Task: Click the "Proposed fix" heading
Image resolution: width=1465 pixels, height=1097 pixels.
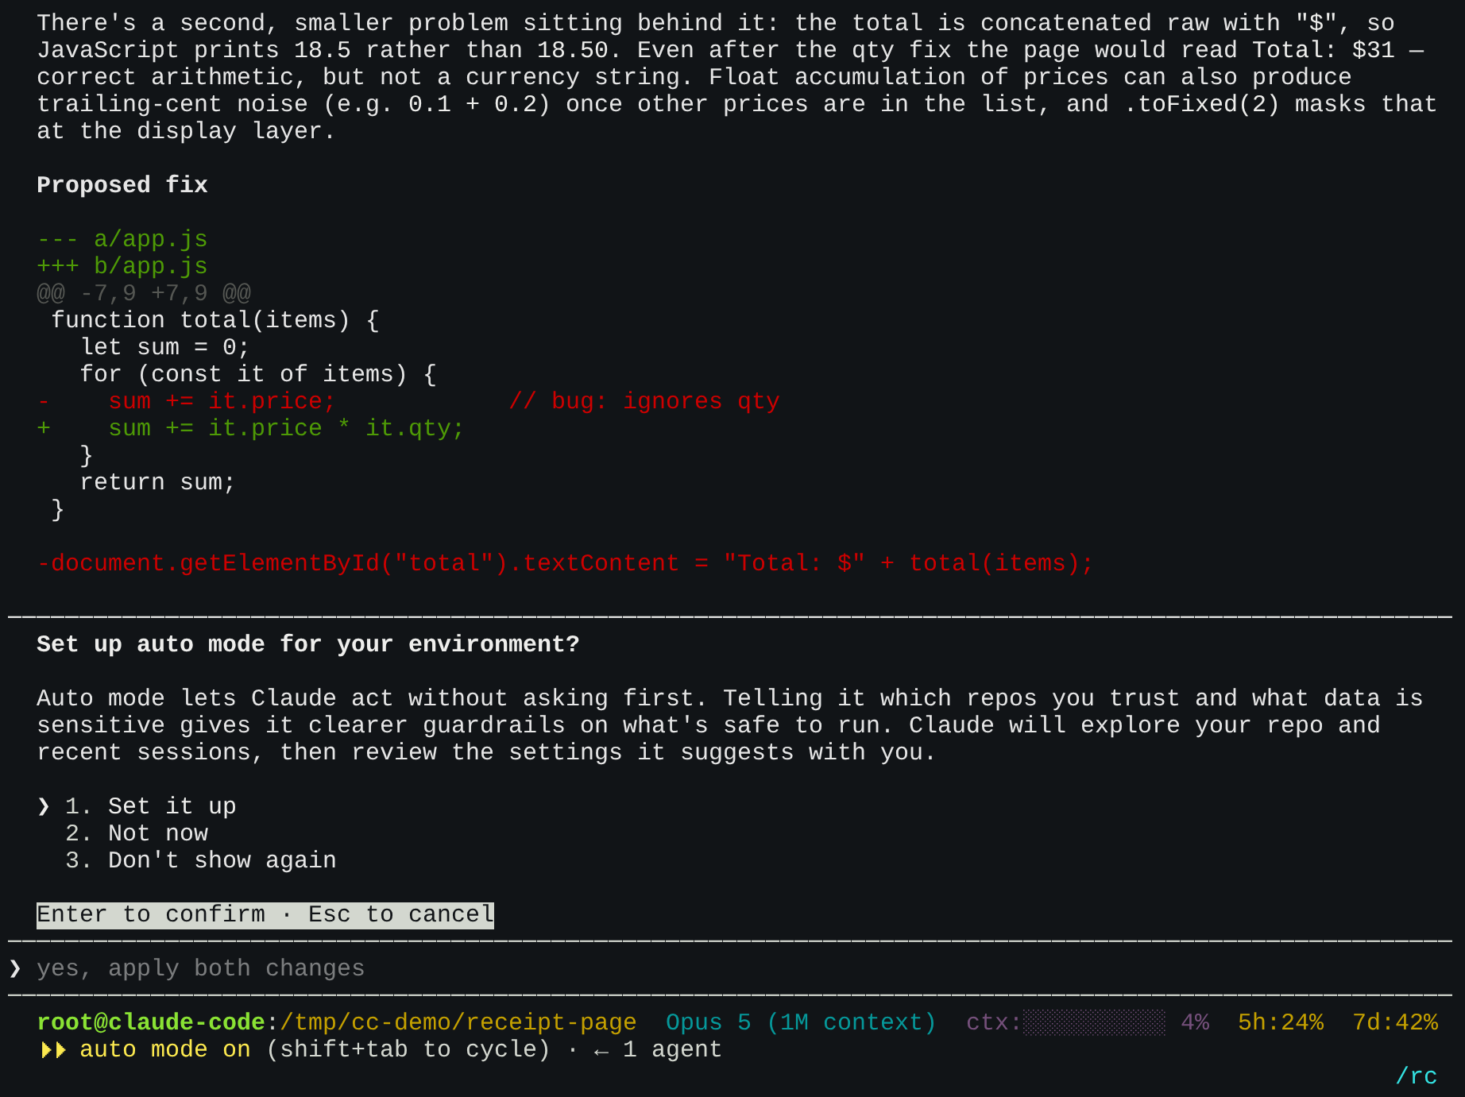Action: [x=122, y=185]
